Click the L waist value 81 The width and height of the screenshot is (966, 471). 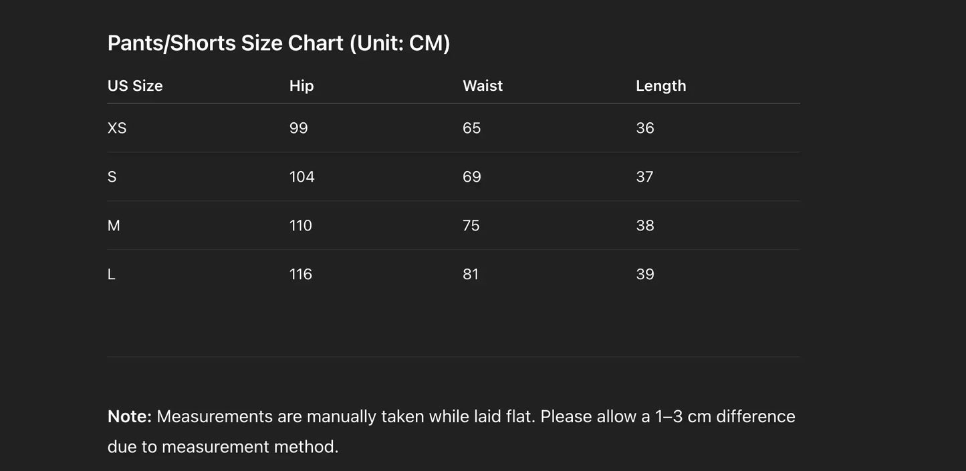point(471,275)
